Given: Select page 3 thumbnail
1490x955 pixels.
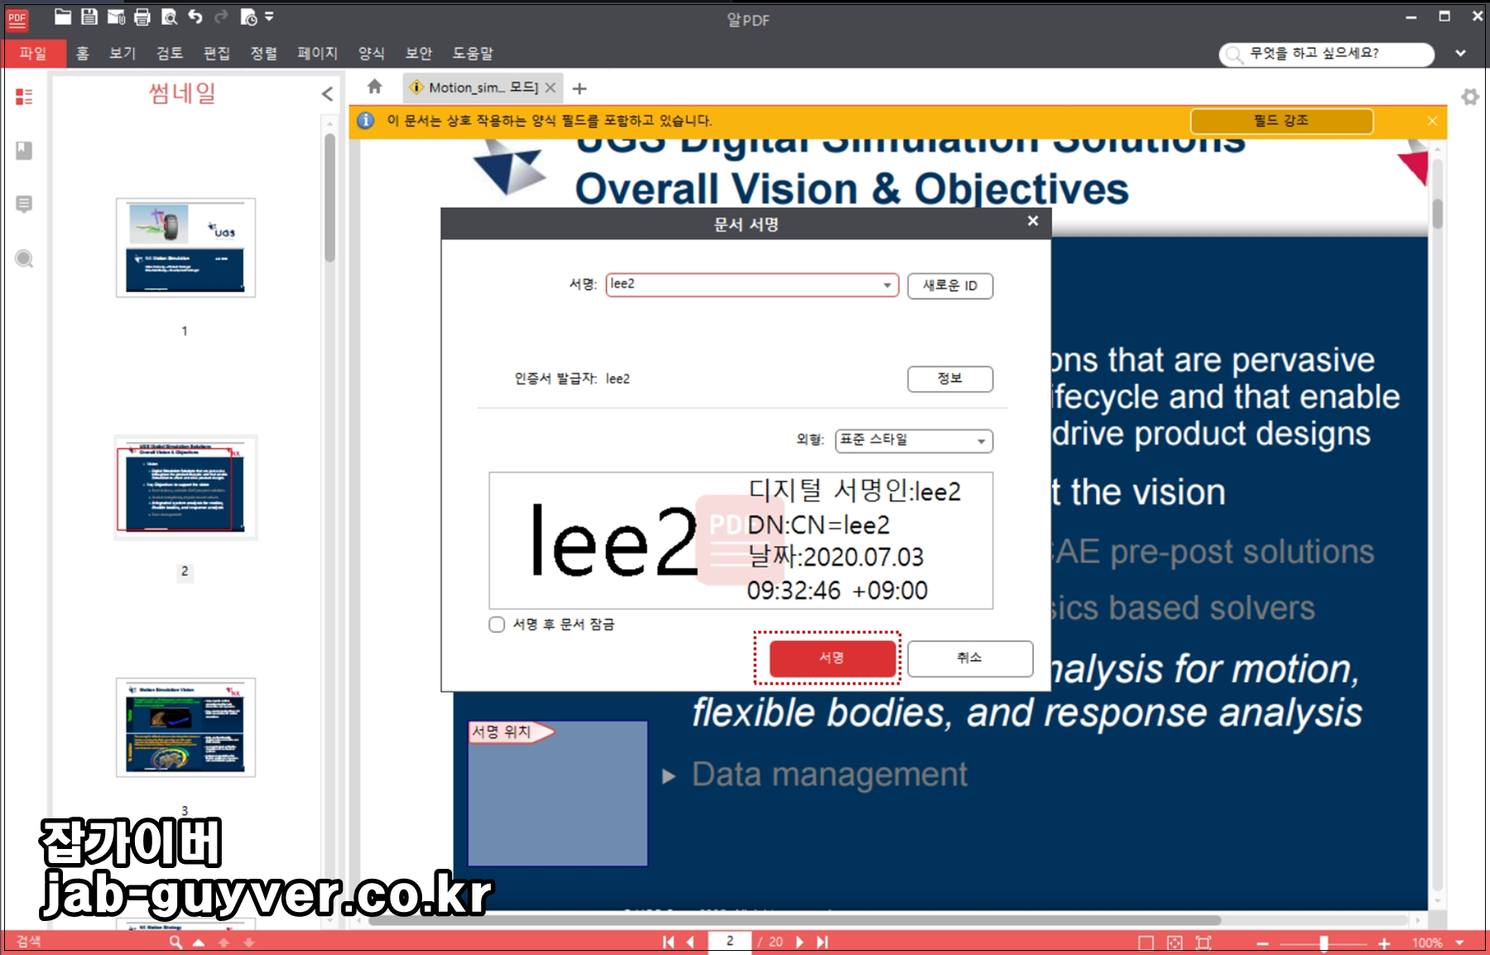Looking at the screenshot, I should [x=185, y=727].
